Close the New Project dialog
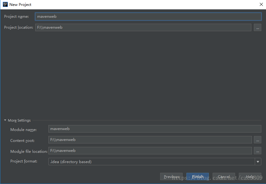The height and width of the screenshot is (184, 266). point(261,4)
